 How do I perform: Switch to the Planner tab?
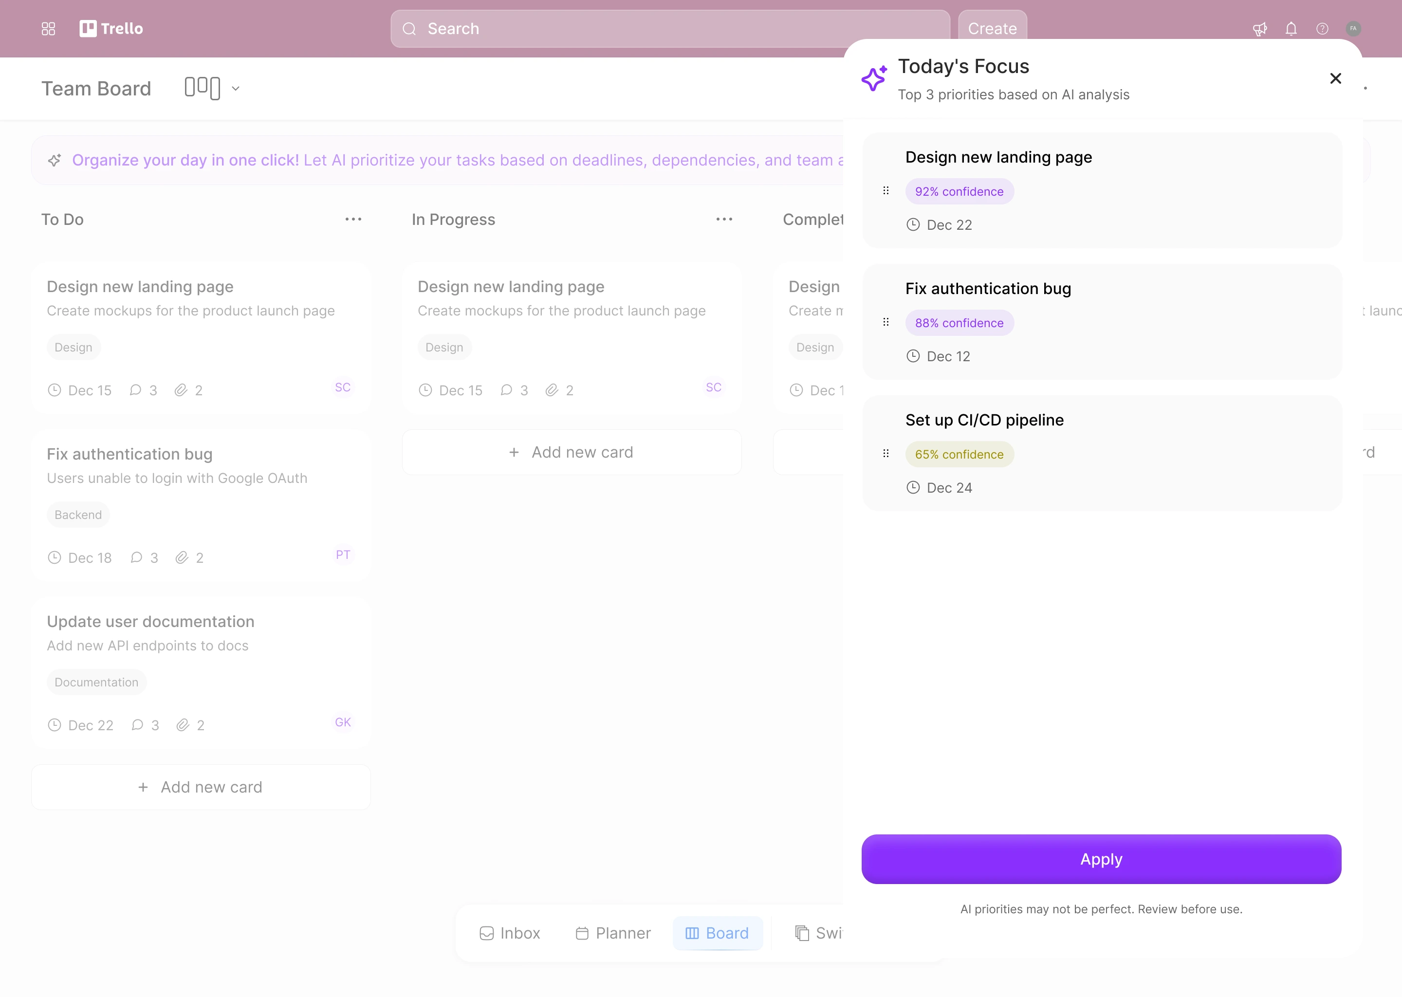pos(613,933)
